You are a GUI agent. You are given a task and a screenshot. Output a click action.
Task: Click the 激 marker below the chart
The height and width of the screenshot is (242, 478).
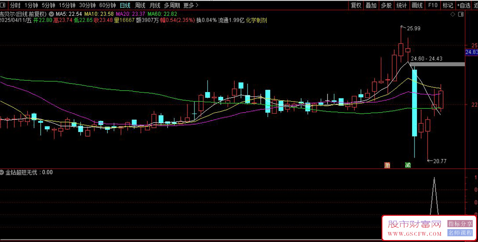point(387,165)
